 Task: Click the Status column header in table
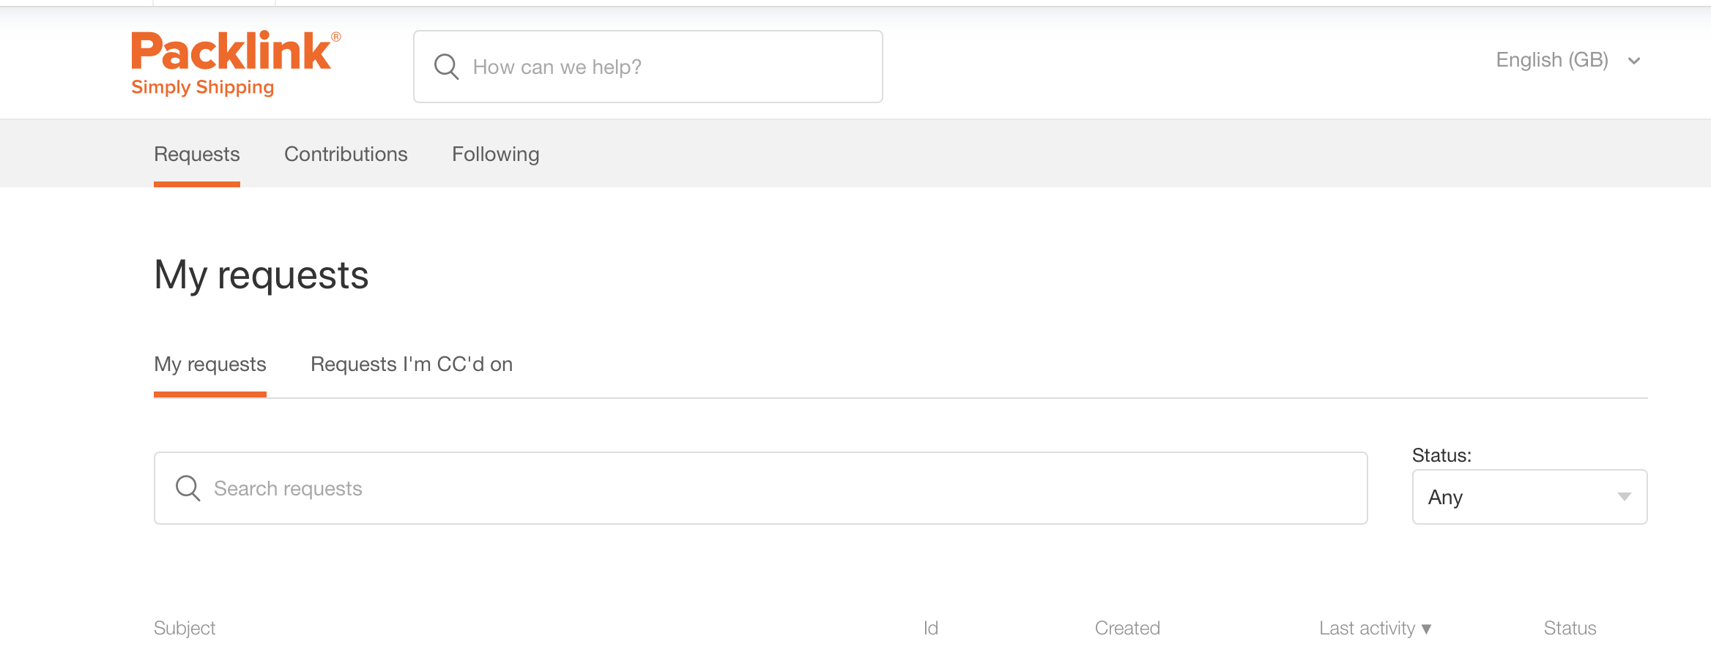click(x=1570, y=629)
